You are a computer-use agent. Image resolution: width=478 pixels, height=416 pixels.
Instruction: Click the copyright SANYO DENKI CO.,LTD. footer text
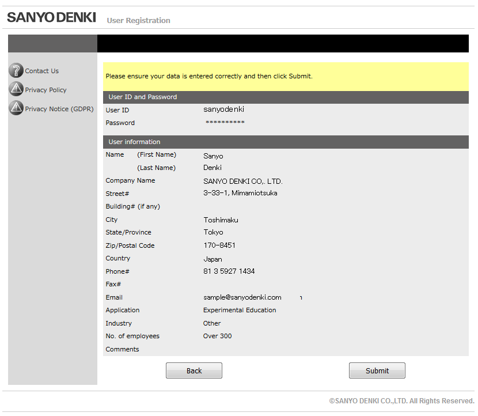coord(402,401)
